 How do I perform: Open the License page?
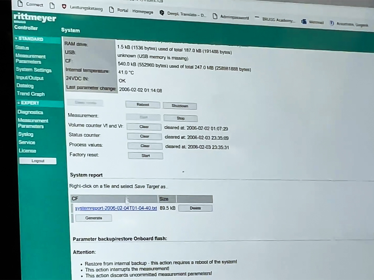(x=27, y=150)
